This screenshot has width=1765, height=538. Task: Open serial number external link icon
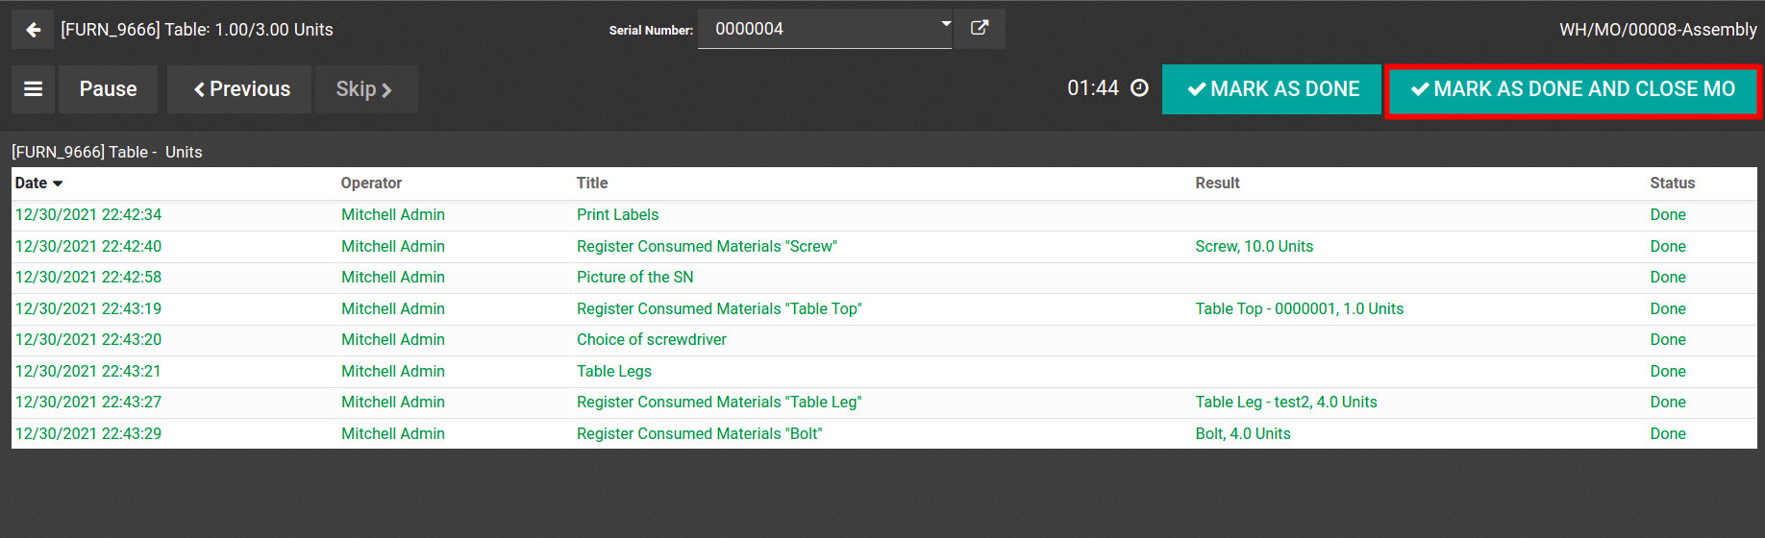point(979,28)
